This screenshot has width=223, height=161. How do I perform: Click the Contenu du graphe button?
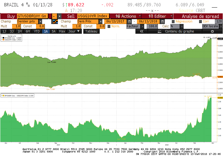(x=175, y=31)
